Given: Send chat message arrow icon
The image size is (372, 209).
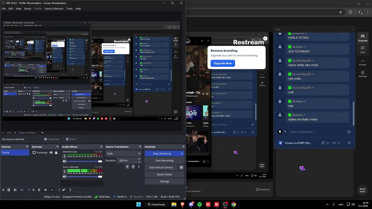Looking at the screenshot, I should point(349,132).
